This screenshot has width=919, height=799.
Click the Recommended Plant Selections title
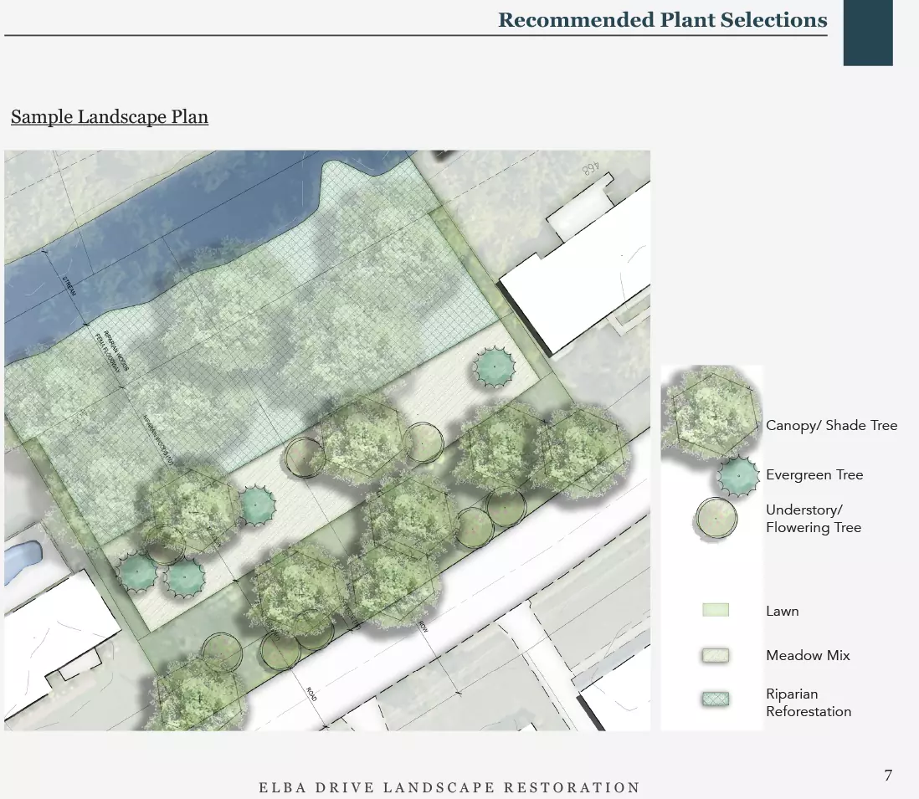coord(662,20)
